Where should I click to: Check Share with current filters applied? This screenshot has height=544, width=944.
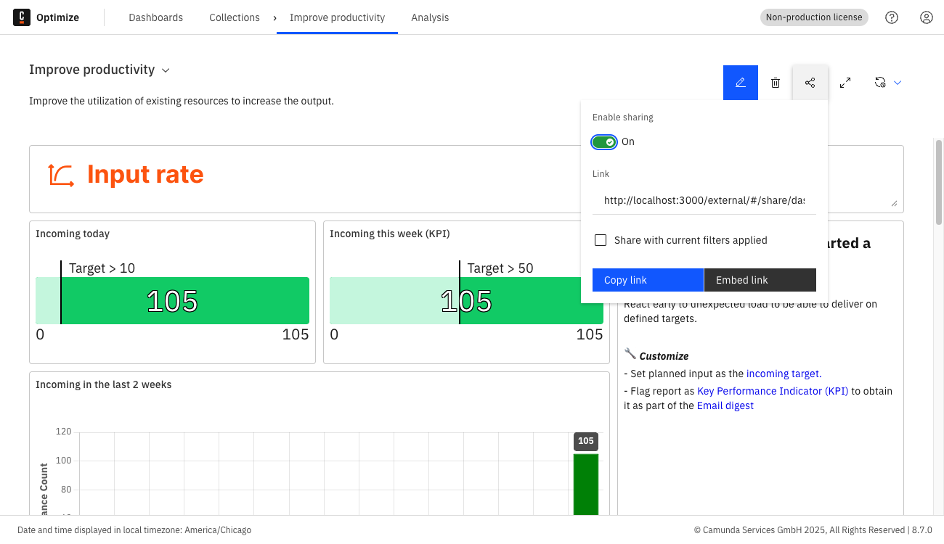(601, 240)
